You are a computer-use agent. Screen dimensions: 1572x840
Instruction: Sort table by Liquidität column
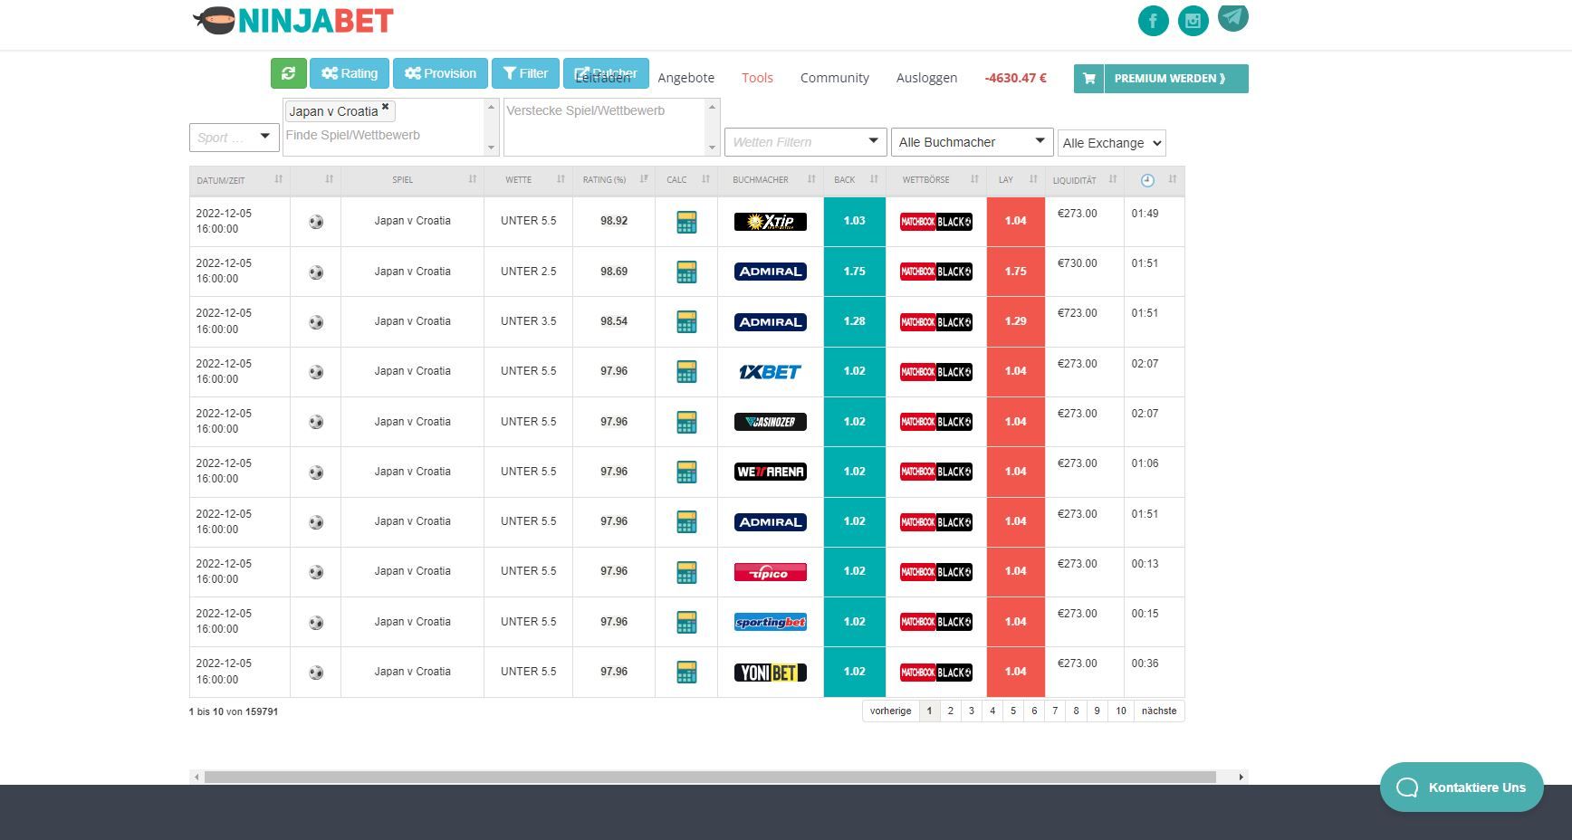coord(1084,180)
